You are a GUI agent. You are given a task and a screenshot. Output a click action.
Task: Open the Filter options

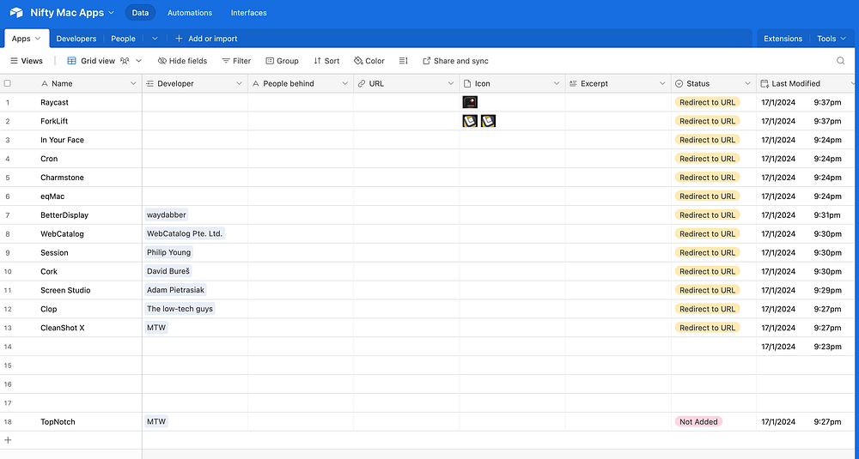point(236,61)
